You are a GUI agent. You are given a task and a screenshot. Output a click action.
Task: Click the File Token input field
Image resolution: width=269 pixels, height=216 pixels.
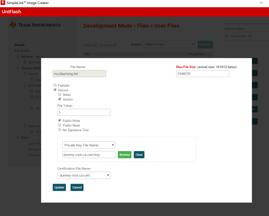[x=84, y=112]
